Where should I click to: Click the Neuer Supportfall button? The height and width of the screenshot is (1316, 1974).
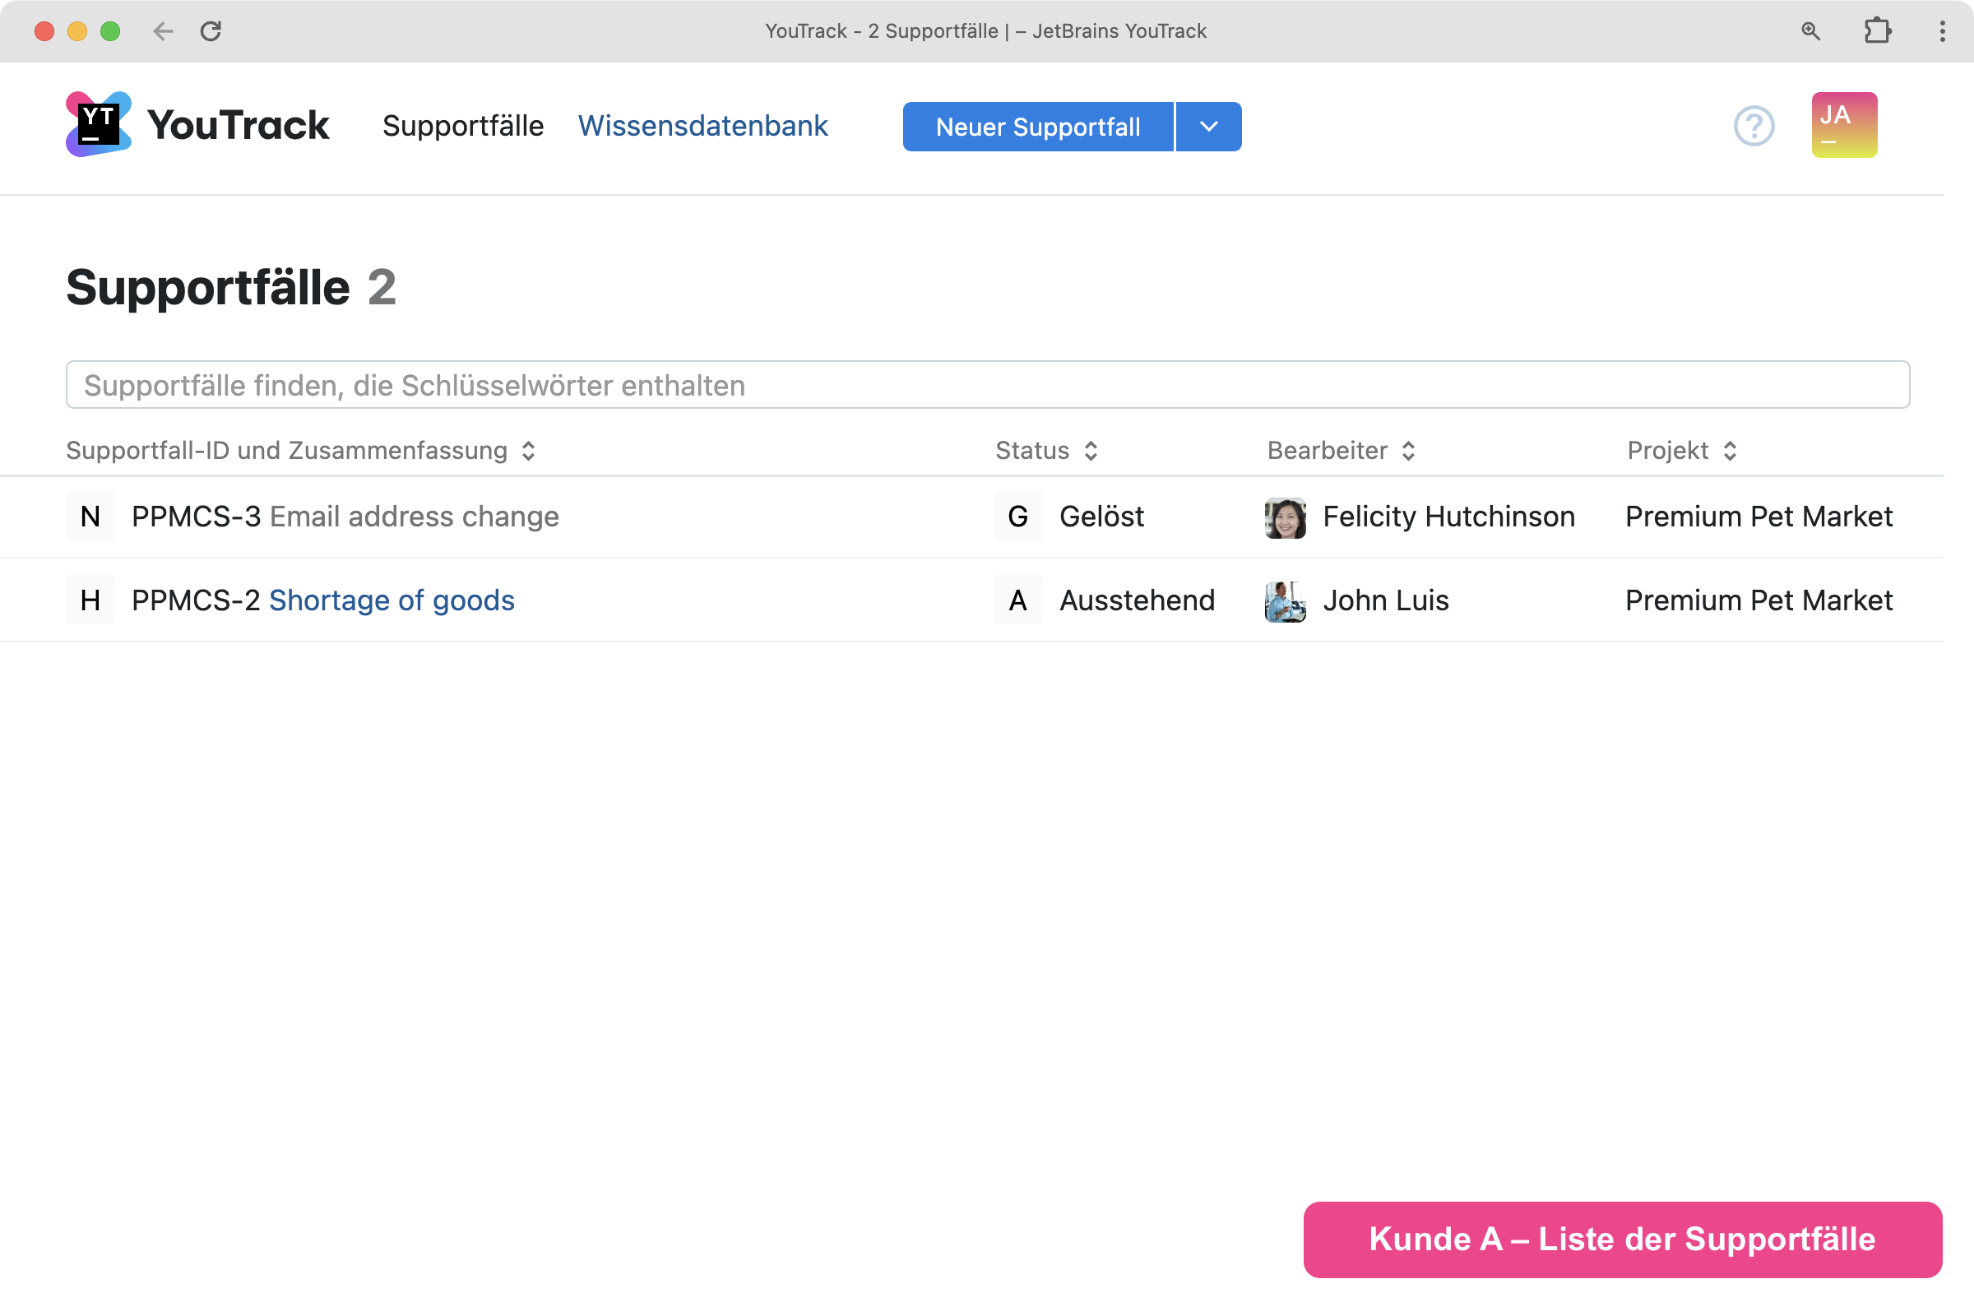(1037, 127)
